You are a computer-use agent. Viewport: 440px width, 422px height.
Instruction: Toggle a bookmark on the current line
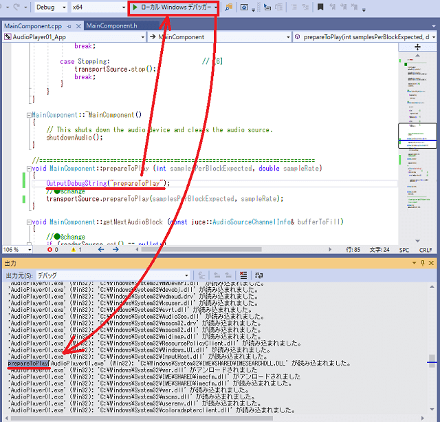point(320,8)
